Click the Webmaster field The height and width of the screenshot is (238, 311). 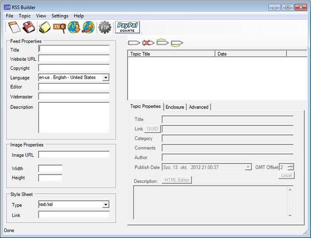(x=74, y=96)
